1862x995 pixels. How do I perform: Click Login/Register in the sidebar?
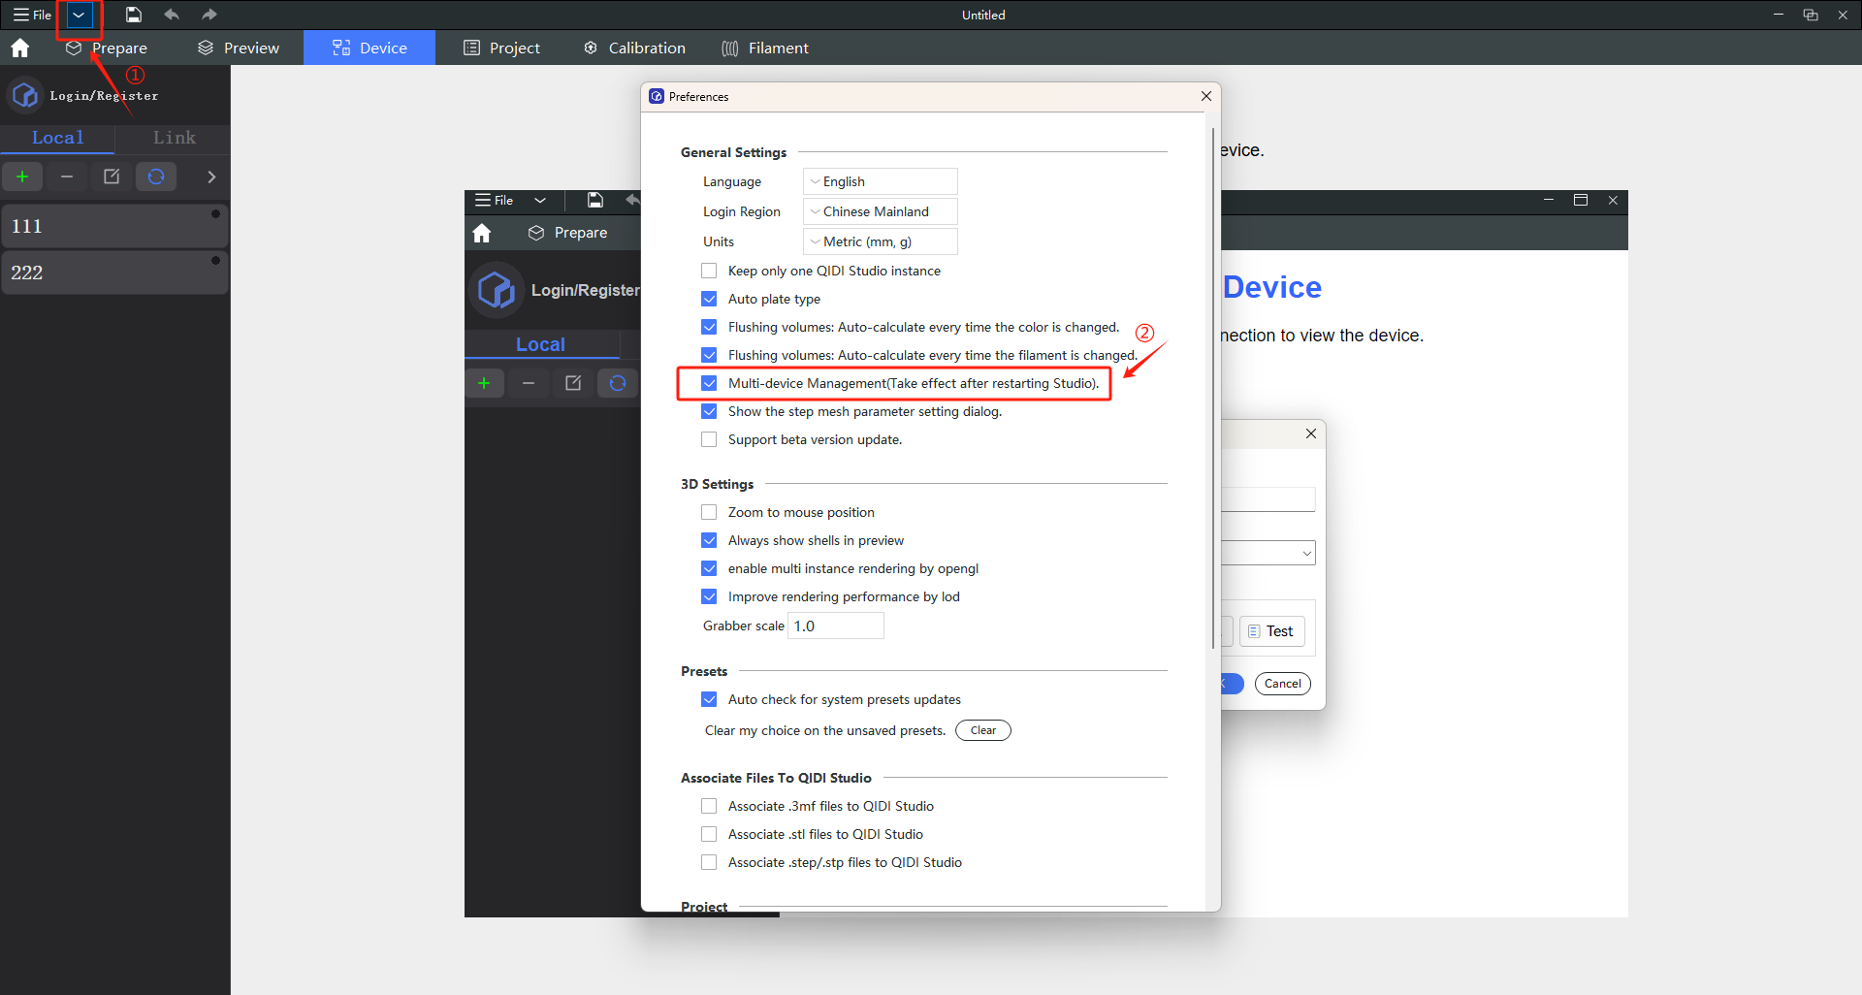click(x=104, y=95)
